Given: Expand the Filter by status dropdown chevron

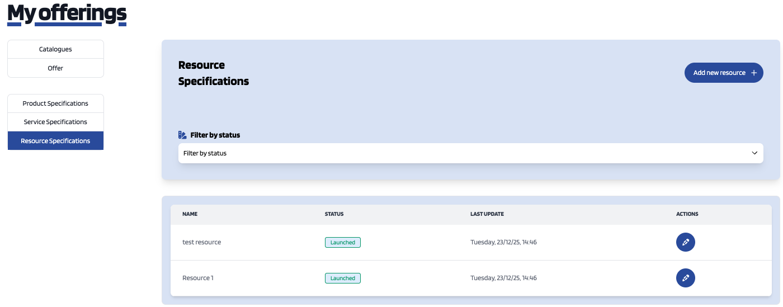Looking at the screenshot, I should (x=754, y=153).
